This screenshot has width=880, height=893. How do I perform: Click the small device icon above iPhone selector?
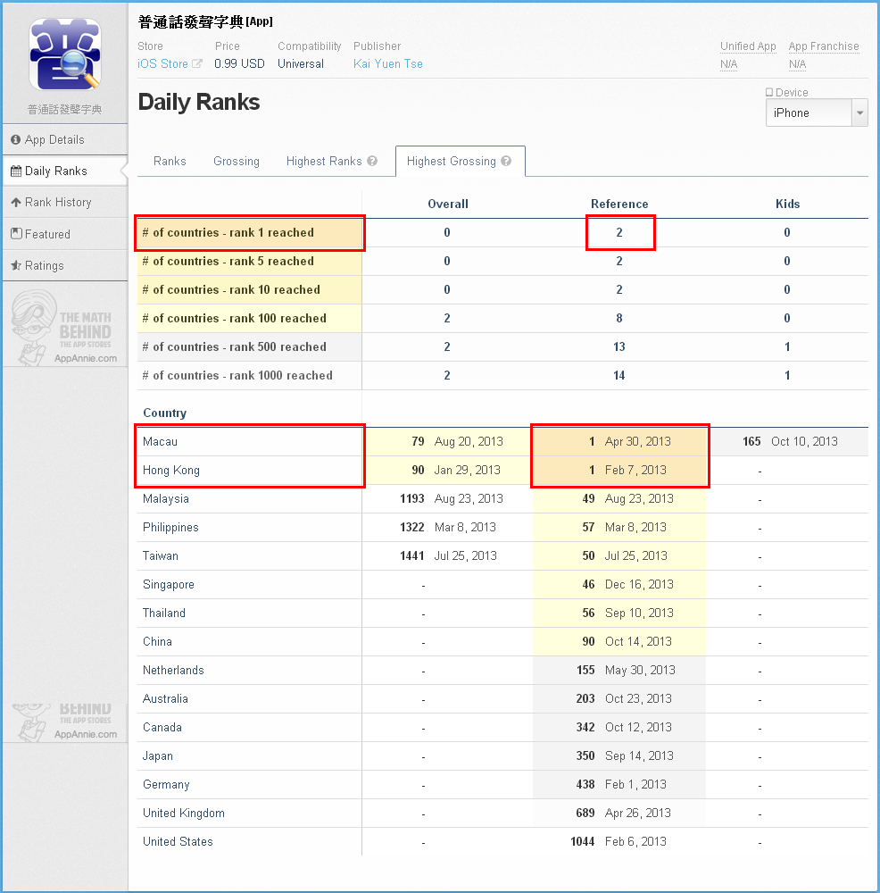click(769, 92)
